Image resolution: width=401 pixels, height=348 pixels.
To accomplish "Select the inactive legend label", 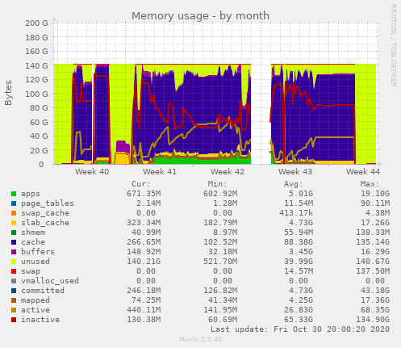I will [x=40, y=320].
